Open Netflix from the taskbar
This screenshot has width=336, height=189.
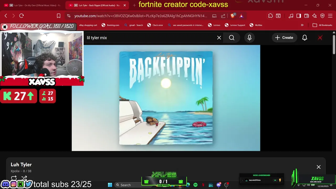tap(203, 185)
